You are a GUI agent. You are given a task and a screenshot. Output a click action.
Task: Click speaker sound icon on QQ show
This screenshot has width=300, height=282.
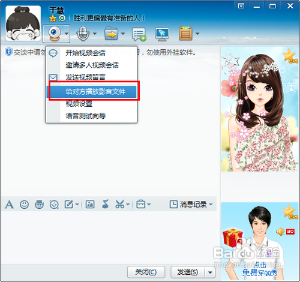[280, 232]
